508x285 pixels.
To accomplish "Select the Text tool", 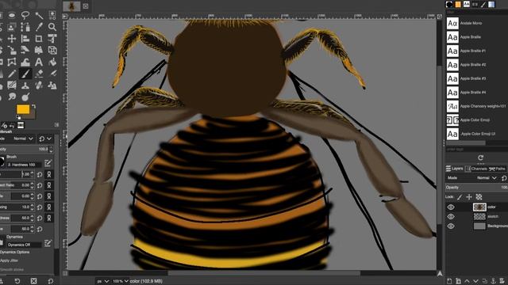I will coord(39,62).
